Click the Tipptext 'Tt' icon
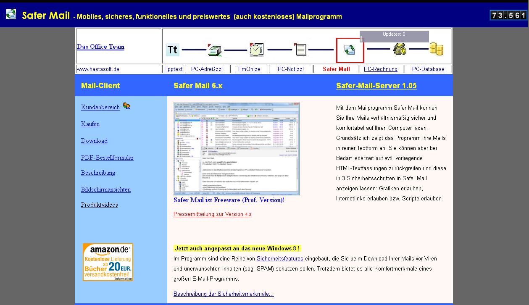The image size is (529, 305). [172, 50]
